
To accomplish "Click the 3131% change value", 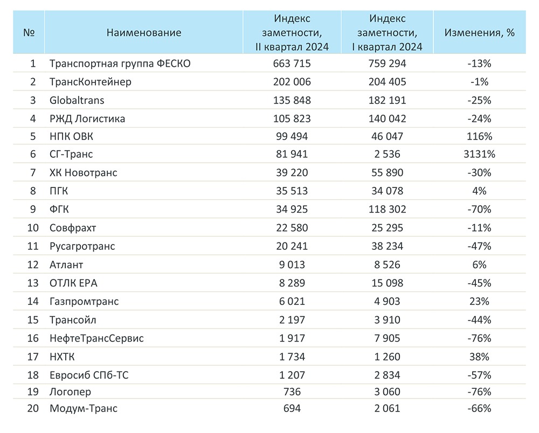I will [479, 155].
